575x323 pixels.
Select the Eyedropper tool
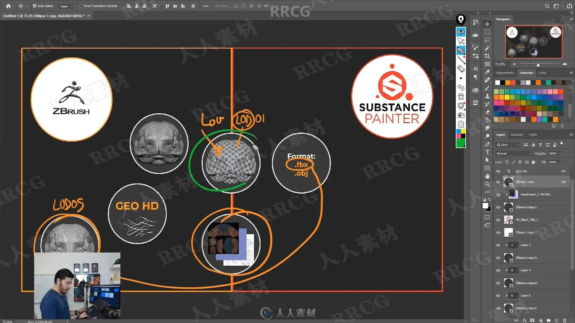[x=487, y=72]
